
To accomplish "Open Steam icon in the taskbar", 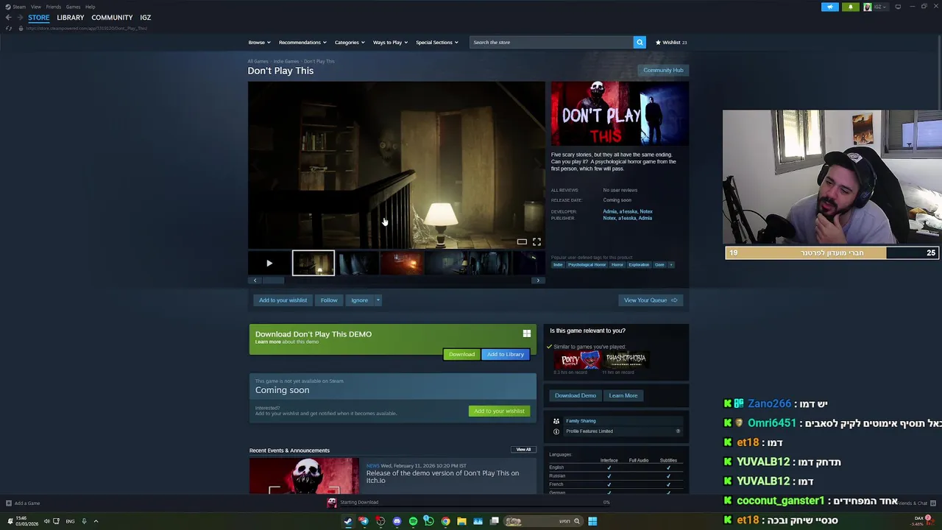I will [x=348, y=521].
